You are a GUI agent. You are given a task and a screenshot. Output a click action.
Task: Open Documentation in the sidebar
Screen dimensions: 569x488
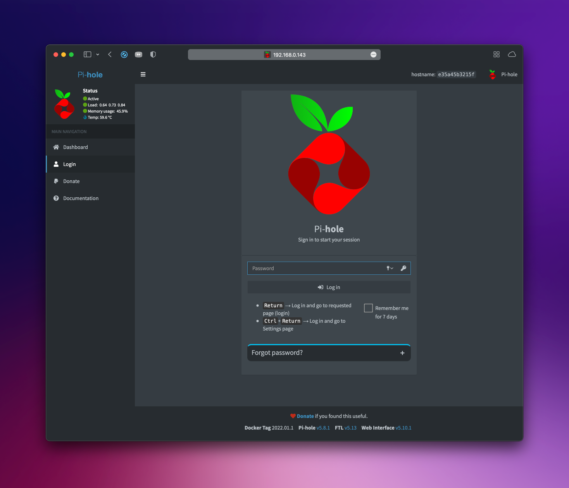pyautogui.click(x=81, y=198)
